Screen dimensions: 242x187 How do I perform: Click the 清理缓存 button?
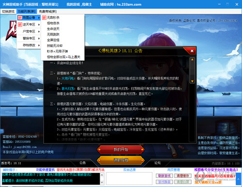183,176
